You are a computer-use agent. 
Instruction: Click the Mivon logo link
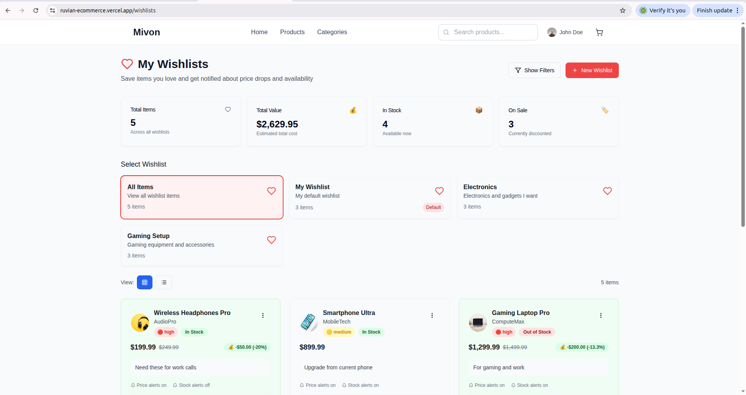(147, 32)
